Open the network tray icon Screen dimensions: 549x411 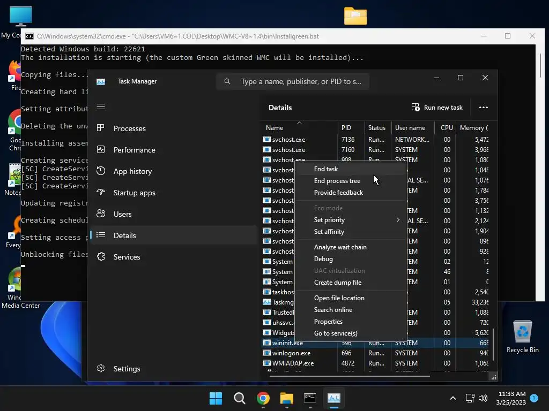pyautogui.click(x=470, y=398)
